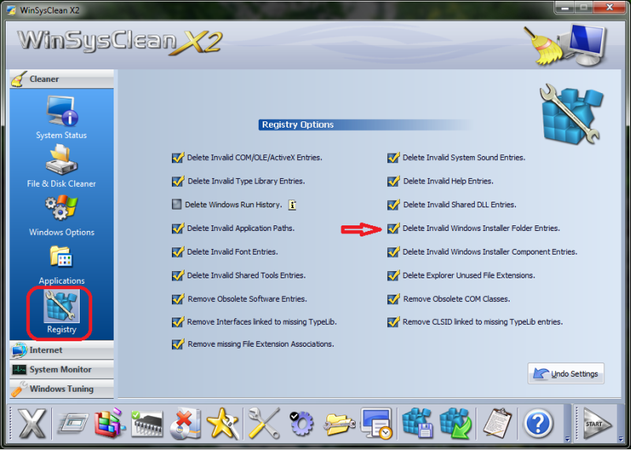
Task: Collapse the Cleaner sidebar group
Action: click(x=62, y=80)
